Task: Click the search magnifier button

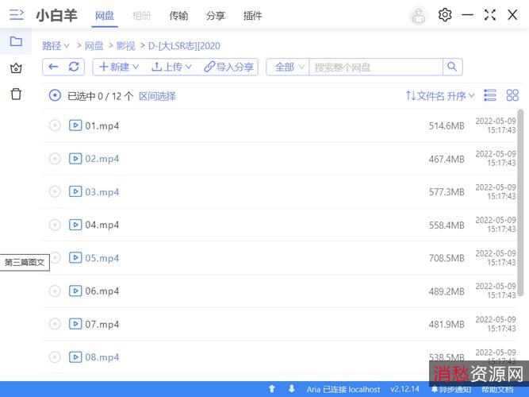Action: pyautogui.click(x=452, y=67)
